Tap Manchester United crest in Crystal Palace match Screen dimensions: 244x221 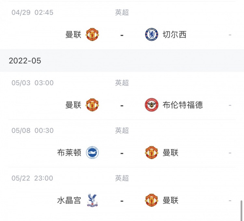pyautogui.click(x=152, y=200)
